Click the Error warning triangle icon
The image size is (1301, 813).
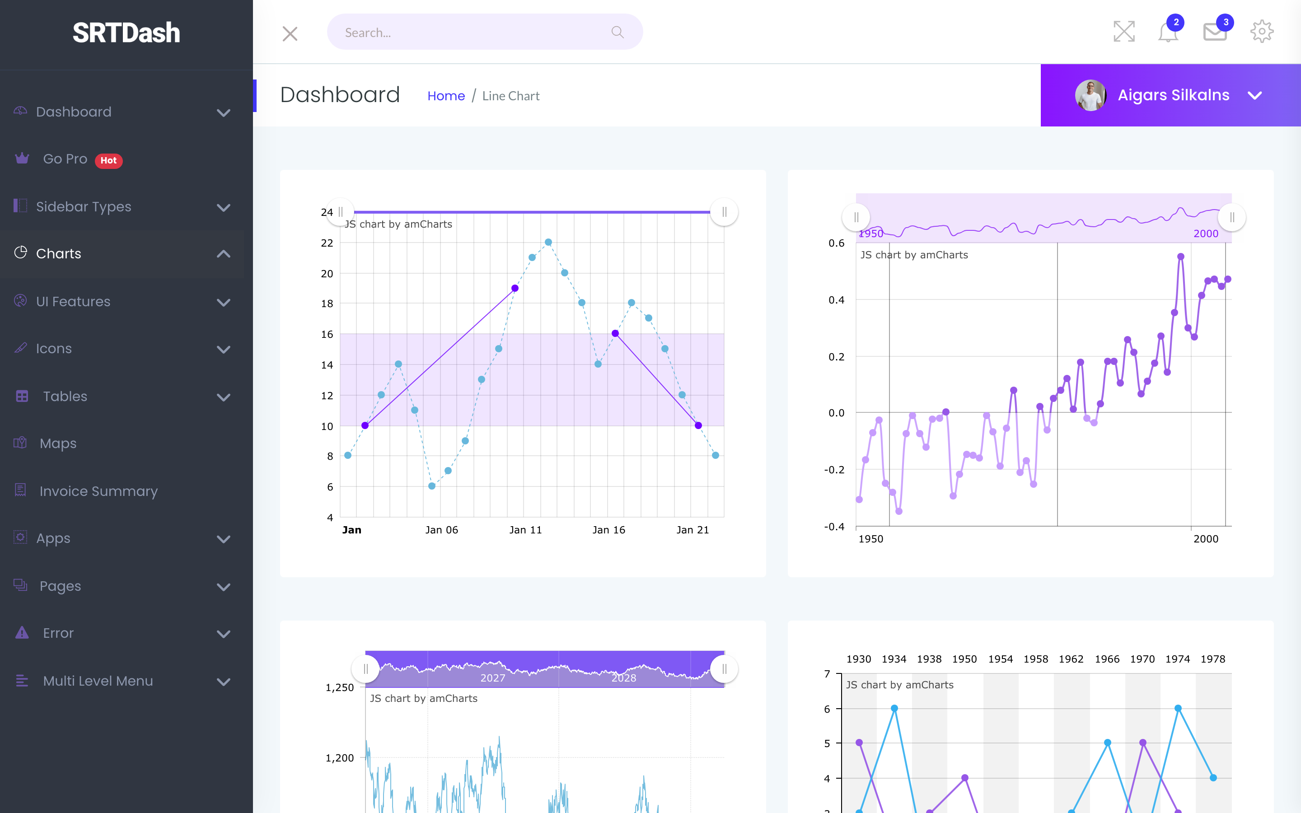pyautogui.click(x=22, y=632)
